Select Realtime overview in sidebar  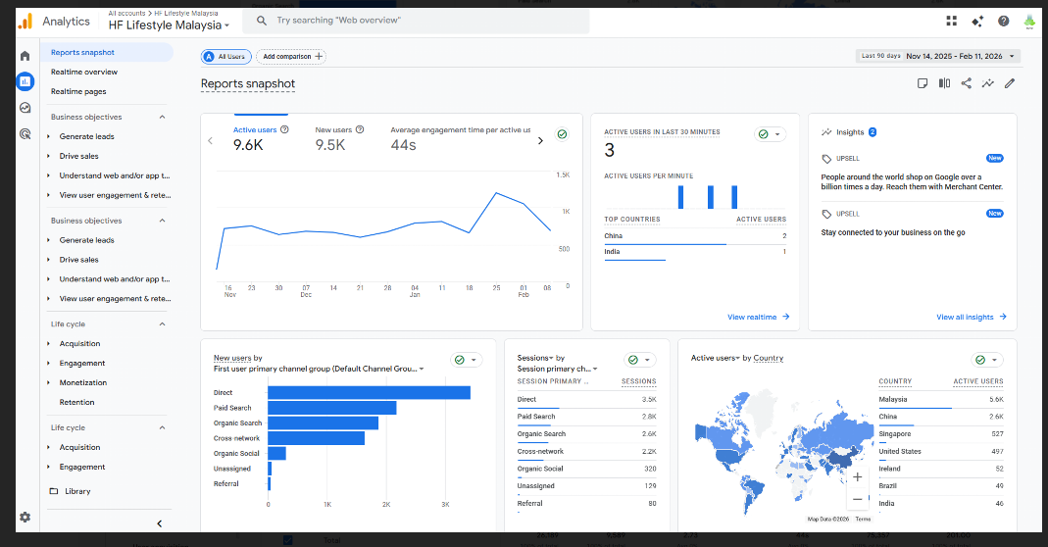click(84, 73)
